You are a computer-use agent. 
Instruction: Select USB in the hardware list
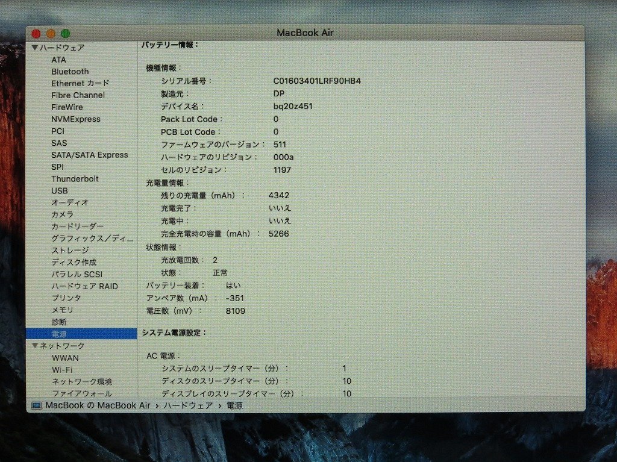click(x=60, y=191)
